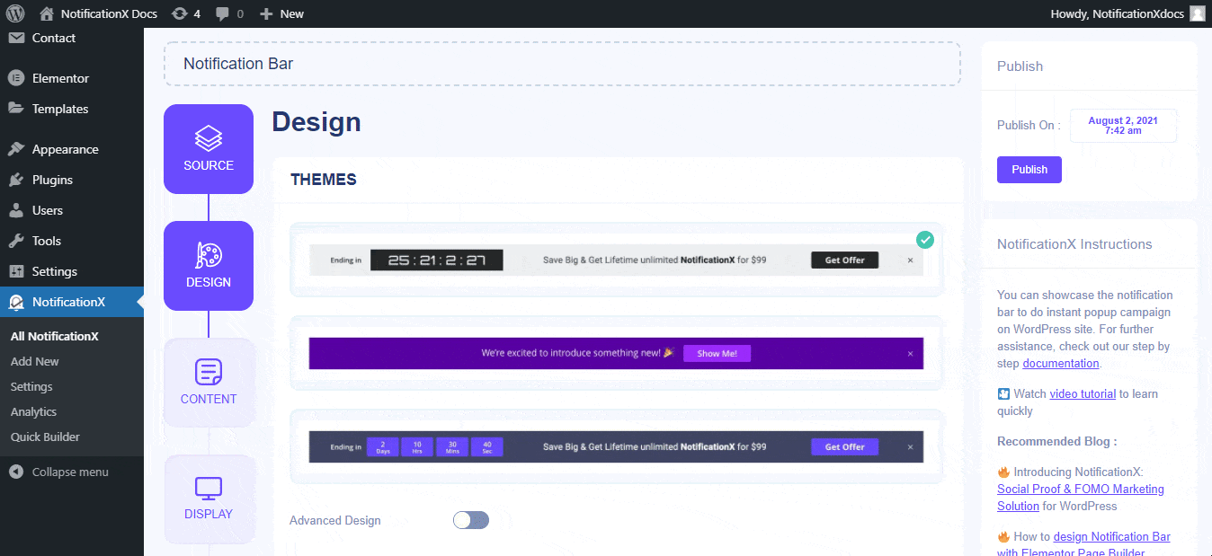The width and height of the screenshot is (1212, 556).
Task: Click the NotificationX Instructions heading
Action: tap(1074, 244)
